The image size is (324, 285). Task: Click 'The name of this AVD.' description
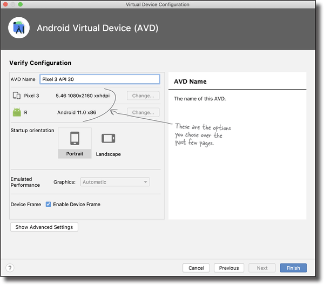[200, 99]
